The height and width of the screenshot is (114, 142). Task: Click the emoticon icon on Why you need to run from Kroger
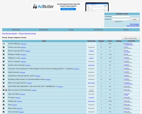(x=6, y=90)
